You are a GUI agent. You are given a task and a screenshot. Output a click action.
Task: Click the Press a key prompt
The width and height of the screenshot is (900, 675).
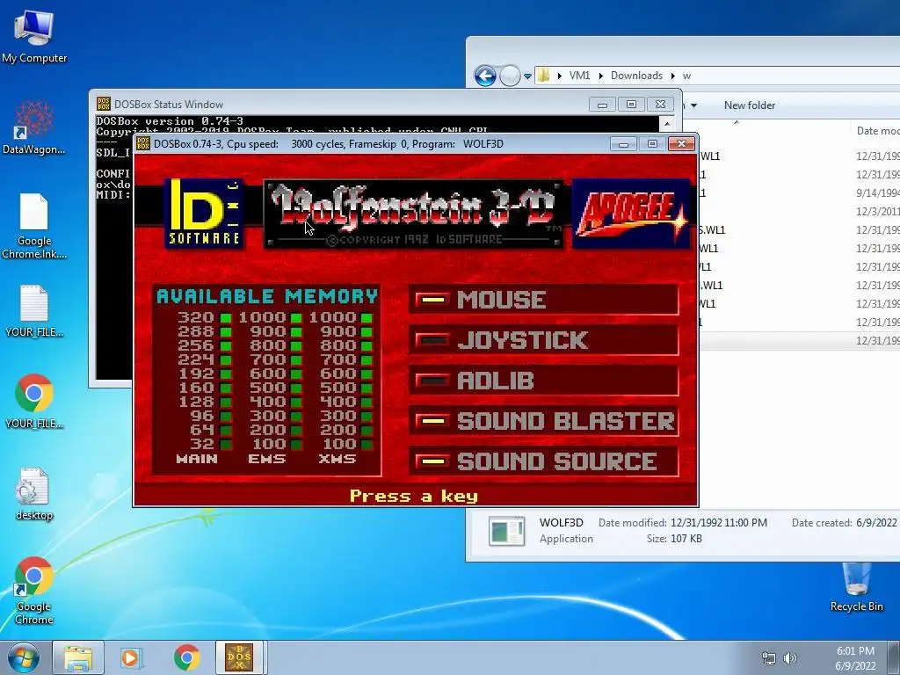pyautogui.click(x=413, y=496)
